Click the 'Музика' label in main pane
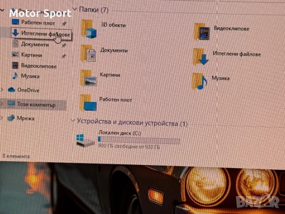The image size is (285, 214). tap(221, 78)
